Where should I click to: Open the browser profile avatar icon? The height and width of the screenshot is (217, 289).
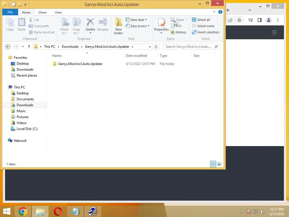[x=269, y=20]
